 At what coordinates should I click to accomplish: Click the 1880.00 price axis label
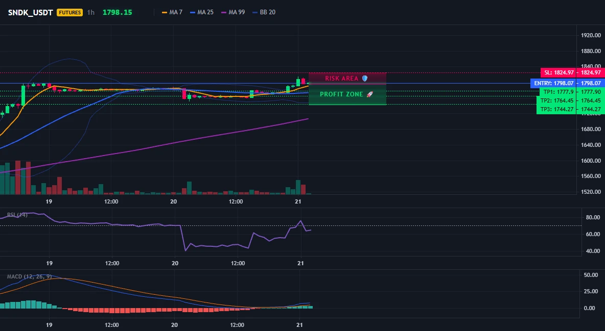click(x=591, y=51)
